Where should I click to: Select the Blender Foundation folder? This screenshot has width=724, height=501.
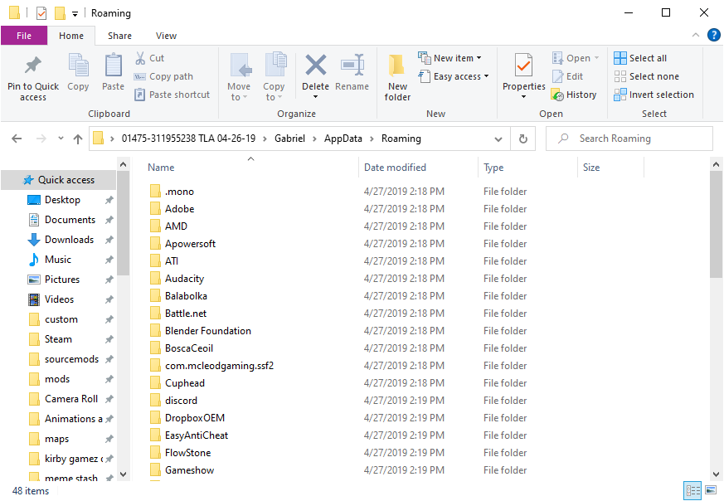[x=208, y=331]
